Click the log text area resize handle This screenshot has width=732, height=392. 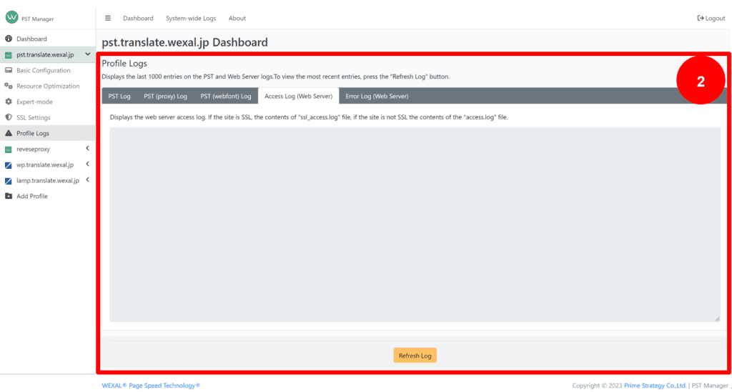point(717,318)
